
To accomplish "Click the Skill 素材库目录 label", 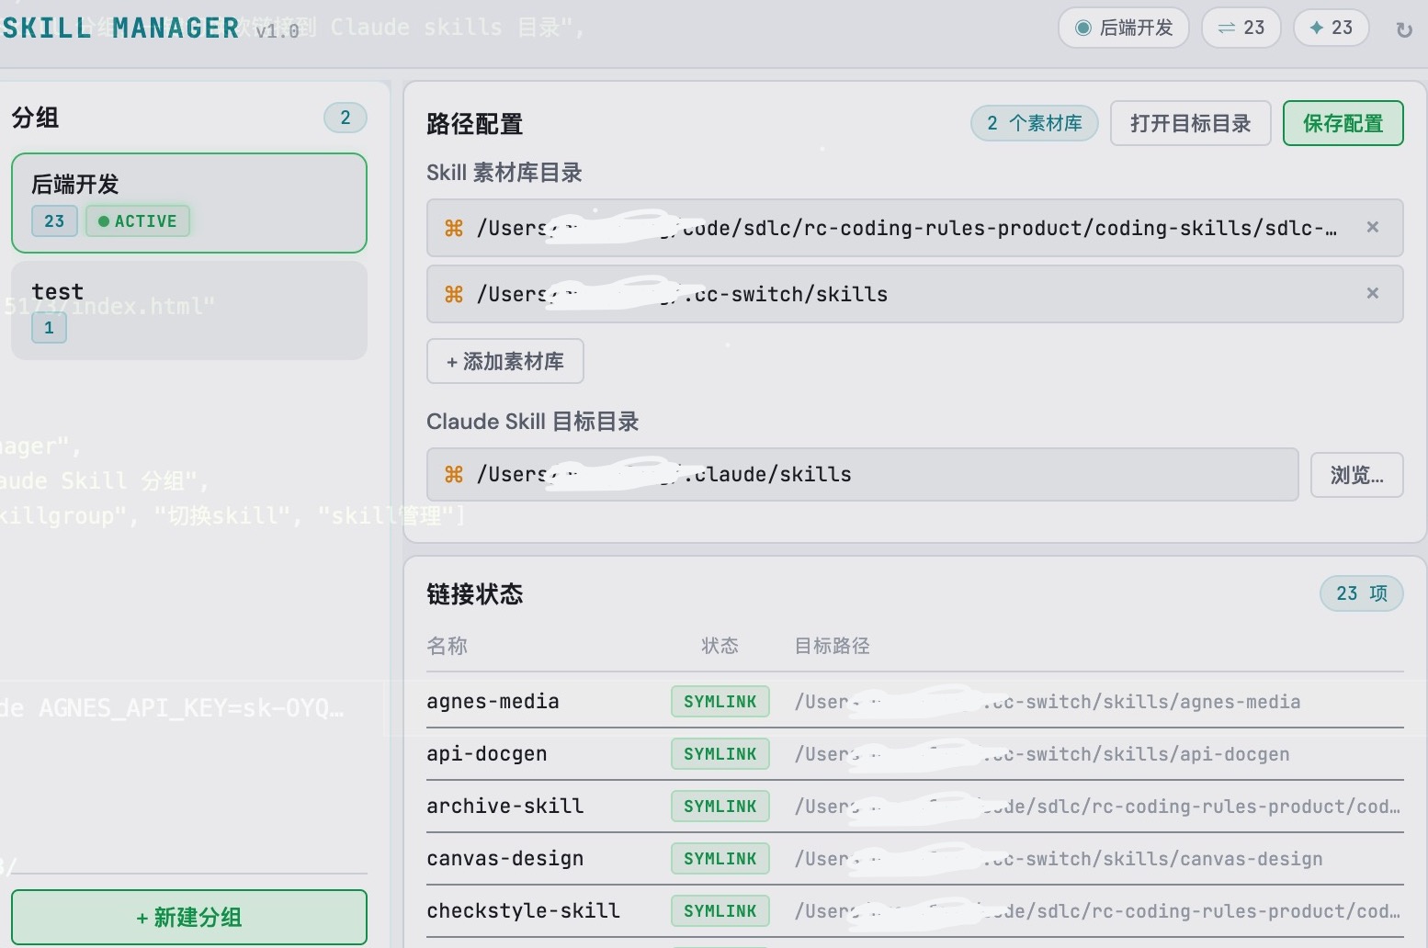I will [504, 173].
